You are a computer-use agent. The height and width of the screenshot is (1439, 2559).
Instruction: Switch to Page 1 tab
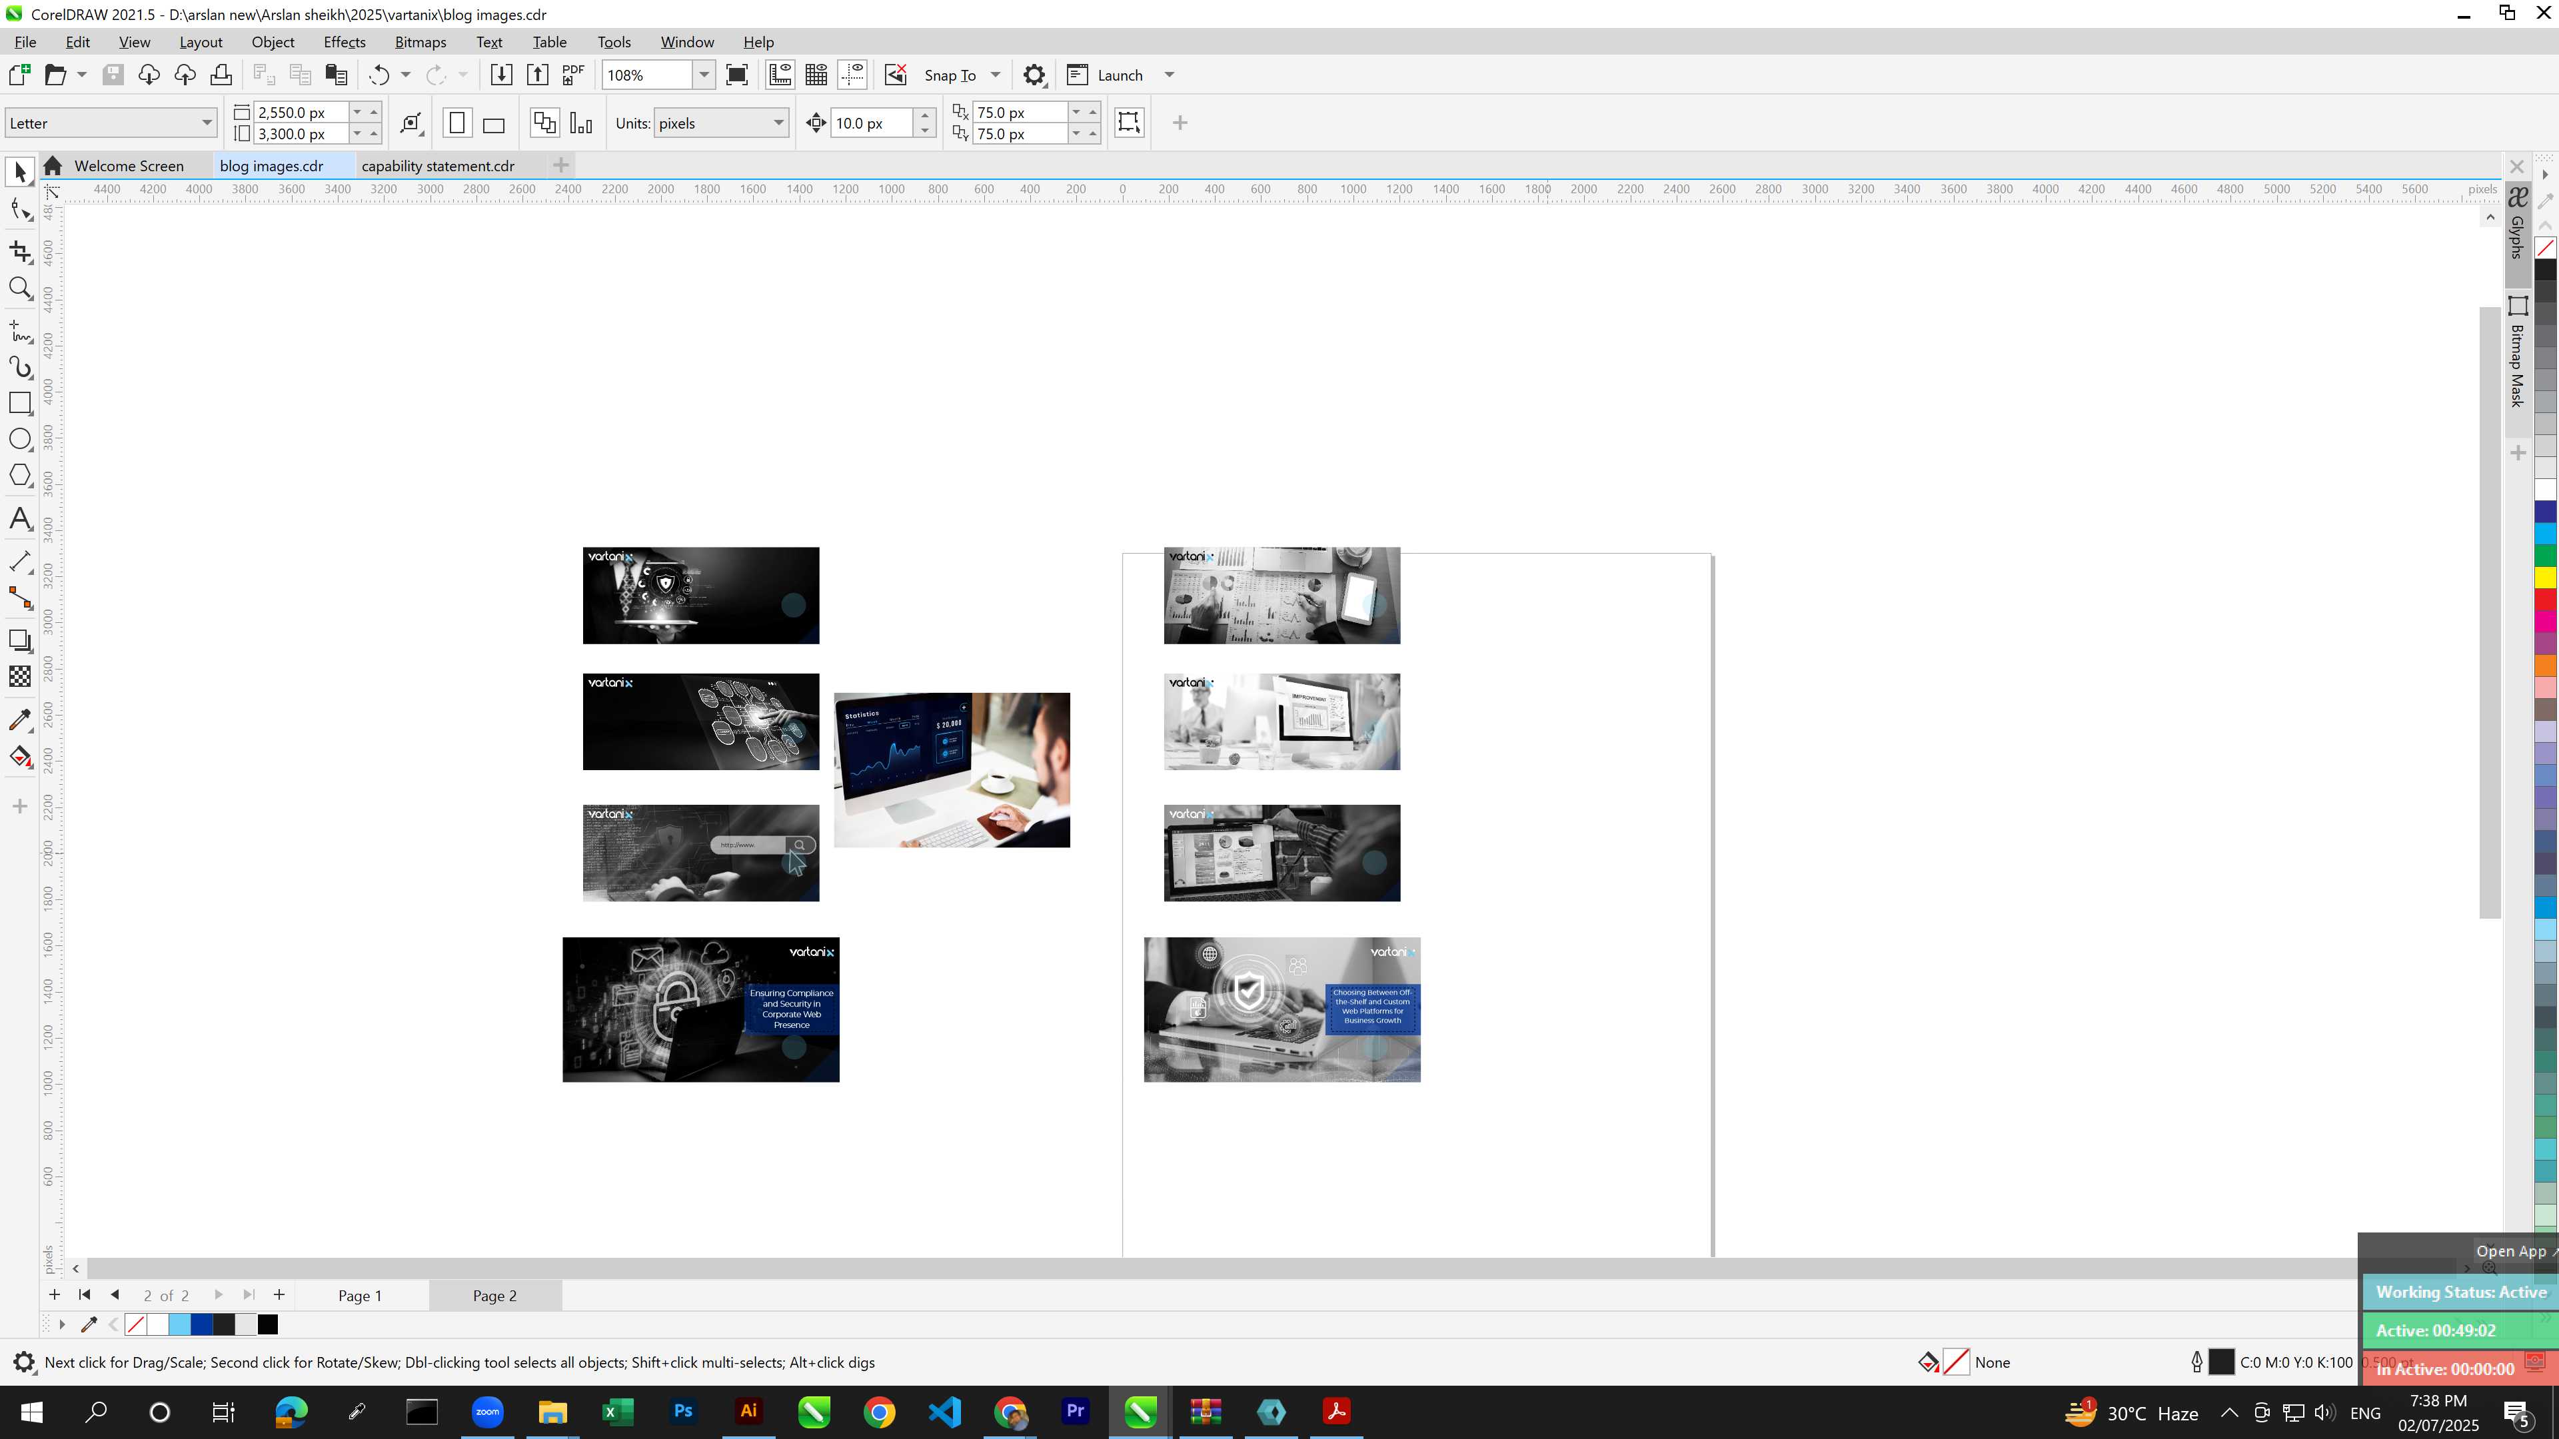click(x=360, y=1295)
